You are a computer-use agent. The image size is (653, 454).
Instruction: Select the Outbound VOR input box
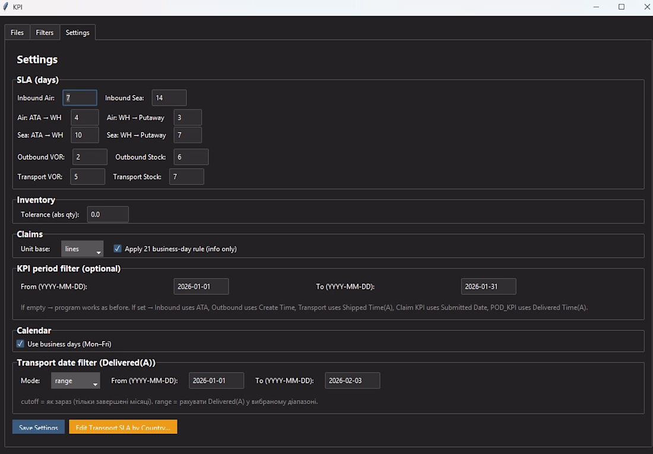(90, 157)
